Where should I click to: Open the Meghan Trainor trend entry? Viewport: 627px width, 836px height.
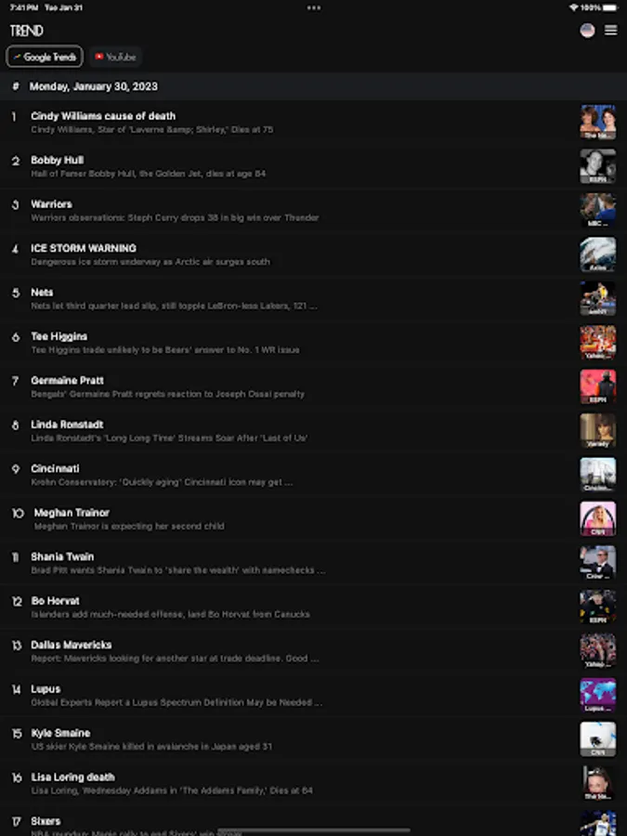[314, 518]
